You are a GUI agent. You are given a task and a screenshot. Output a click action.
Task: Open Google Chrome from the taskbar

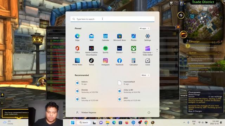click(x=146, y=122)
